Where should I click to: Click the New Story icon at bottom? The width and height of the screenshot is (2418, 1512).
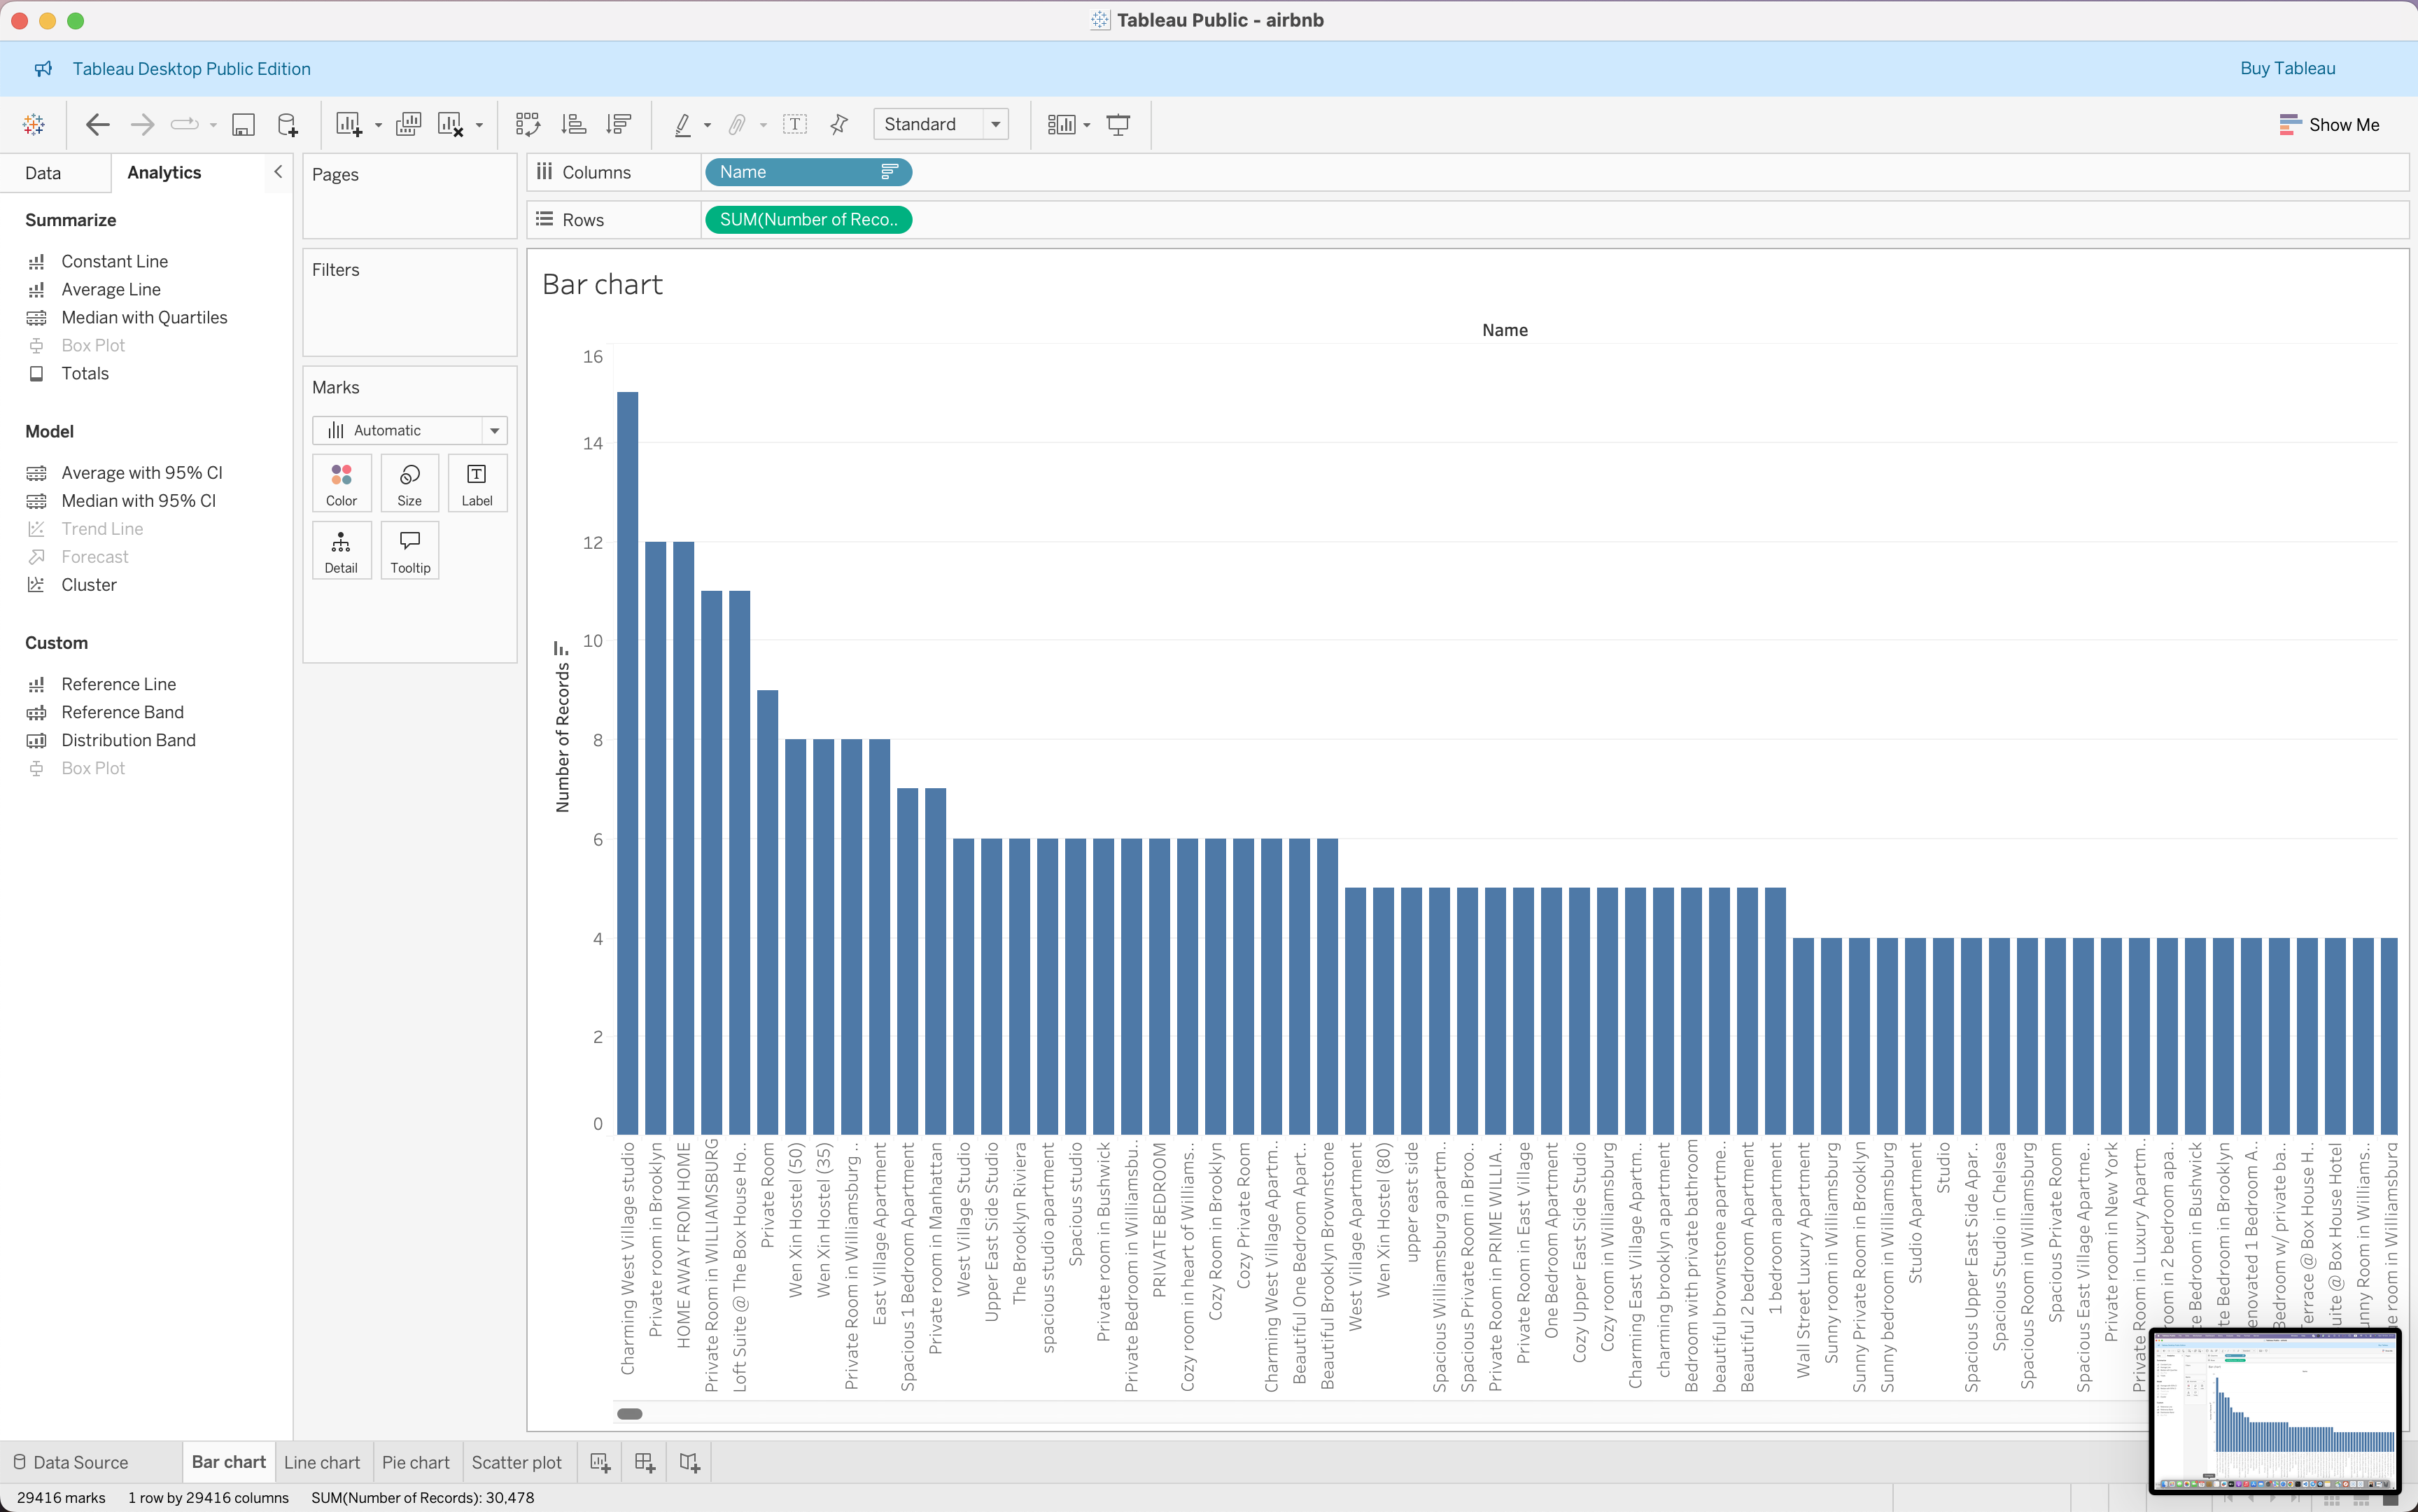689,1461
